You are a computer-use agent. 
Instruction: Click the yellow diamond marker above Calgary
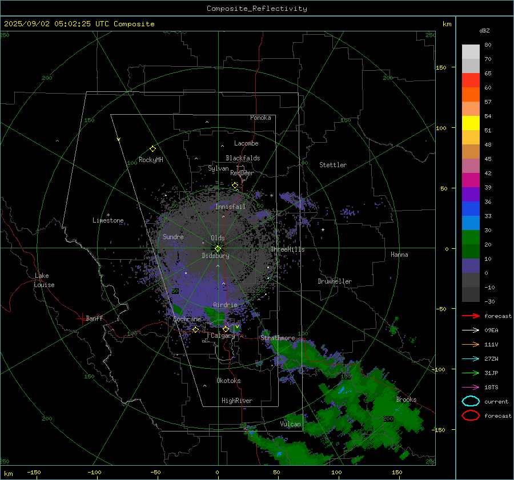(226, 329)
